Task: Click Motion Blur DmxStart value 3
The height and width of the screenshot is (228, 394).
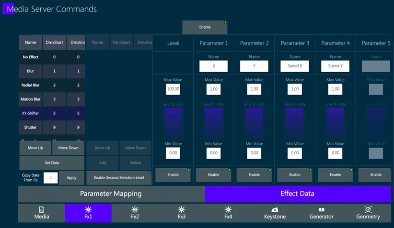Action: click(54, 99)
